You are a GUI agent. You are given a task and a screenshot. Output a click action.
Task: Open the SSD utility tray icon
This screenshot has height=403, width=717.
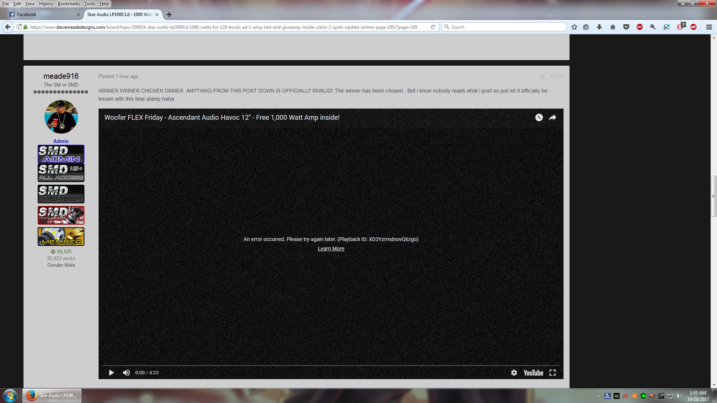(617, 396)
